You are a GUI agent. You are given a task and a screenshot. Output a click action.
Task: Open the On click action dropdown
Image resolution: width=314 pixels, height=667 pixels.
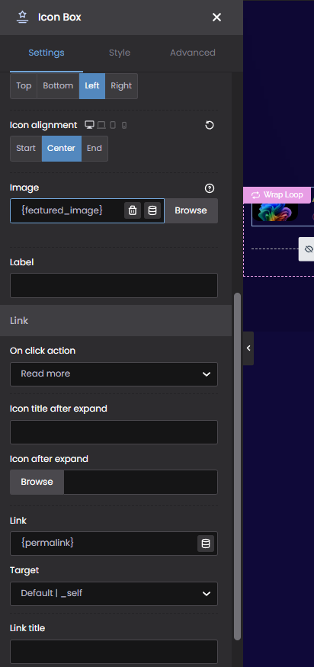click(x=114, y=374)
